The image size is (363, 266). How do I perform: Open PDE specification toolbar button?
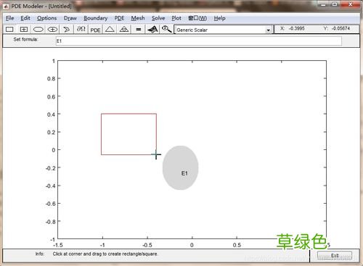coord(95,30)
